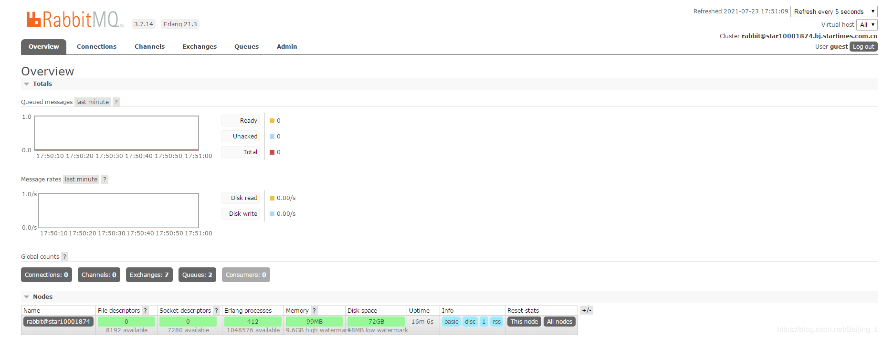Open the Admin tab
The width and height of the screenshot is (883, 338).
click(287, 46)
